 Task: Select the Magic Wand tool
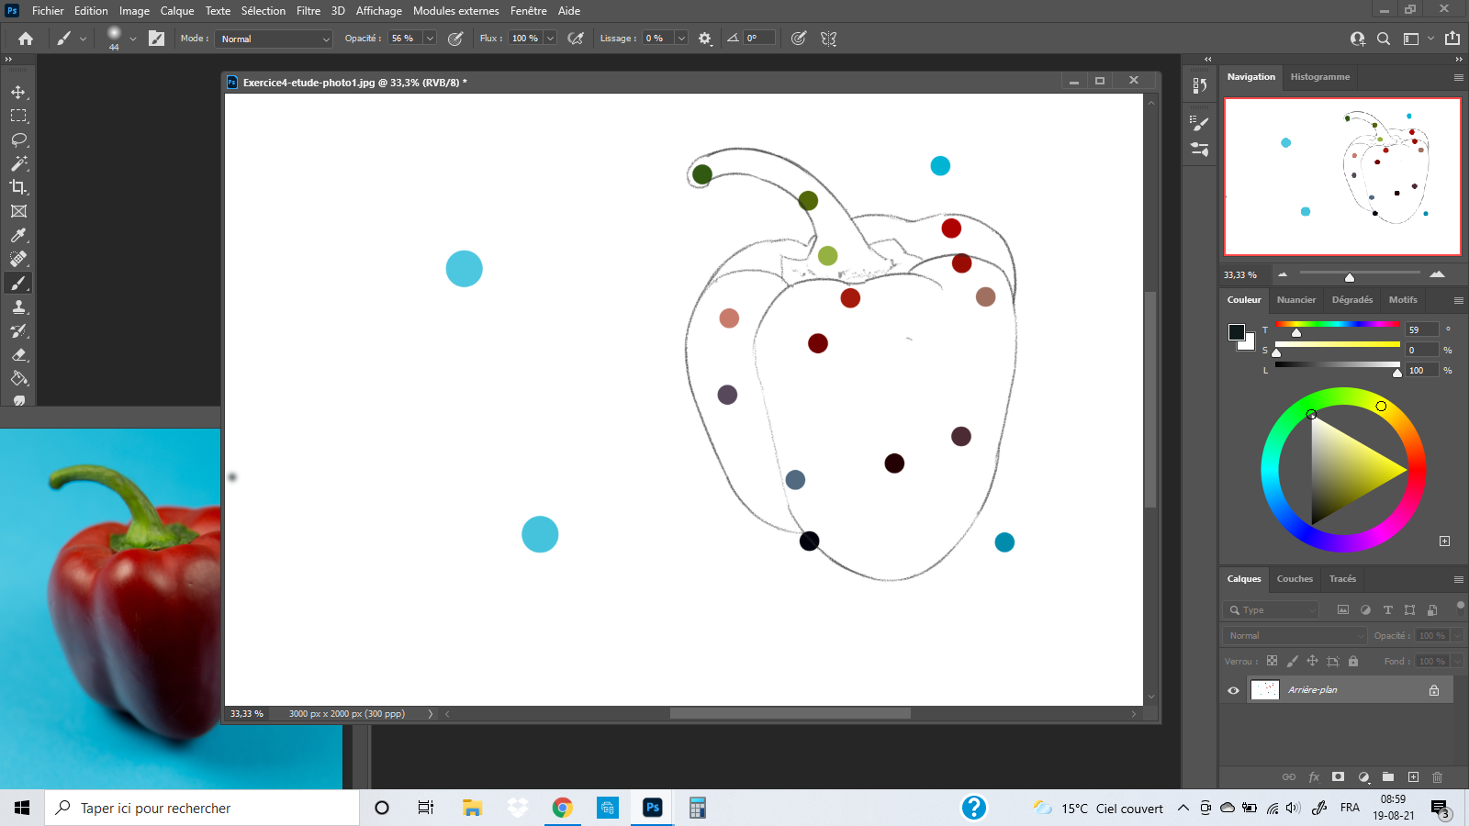[18, 163]
